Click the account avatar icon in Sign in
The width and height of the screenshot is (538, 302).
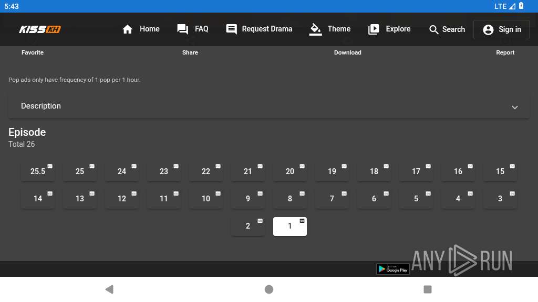(x=488, y=30)
